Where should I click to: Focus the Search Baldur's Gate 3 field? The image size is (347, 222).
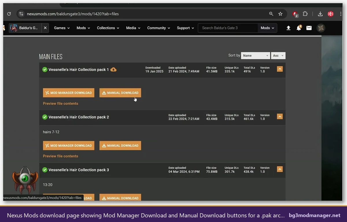(x=228, y=28)
